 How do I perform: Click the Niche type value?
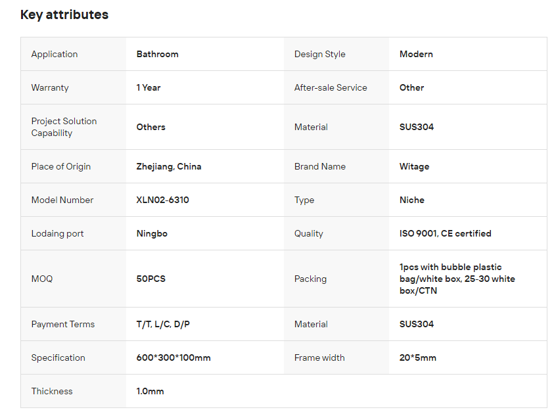point(411,200)
